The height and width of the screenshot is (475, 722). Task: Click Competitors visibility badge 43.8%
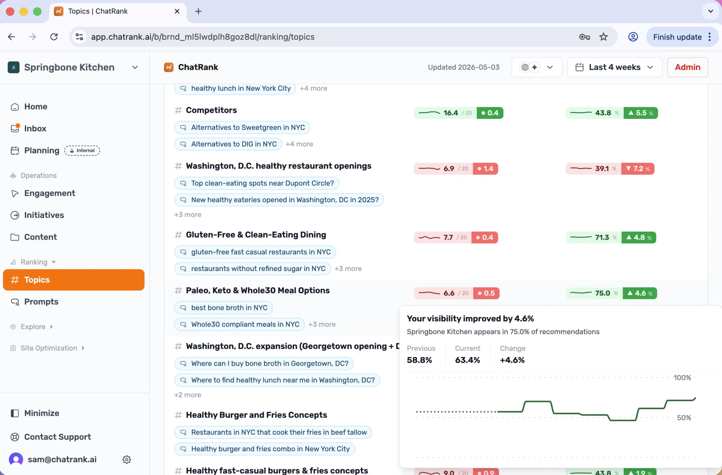(x=612, y=113)
